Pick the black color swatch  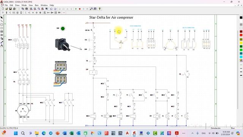[241, 18]
